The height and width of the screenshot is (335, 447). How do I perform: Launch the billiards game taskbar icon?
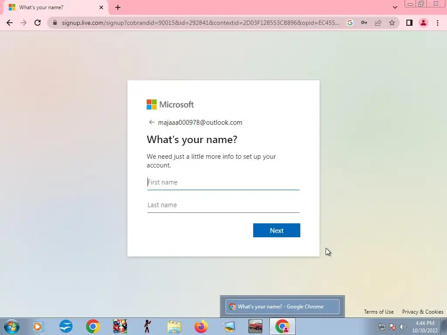(x=120, y=326)
